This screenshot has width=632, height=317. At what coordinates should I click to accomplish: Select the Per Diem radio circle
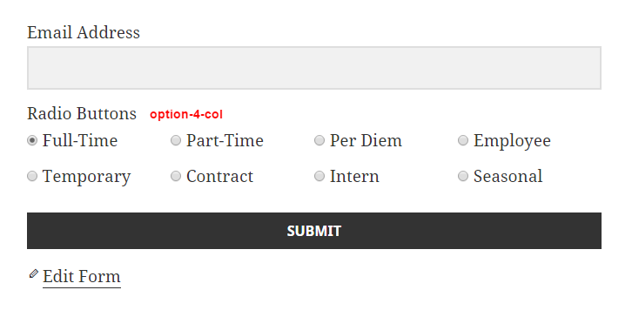coord(319,140)
